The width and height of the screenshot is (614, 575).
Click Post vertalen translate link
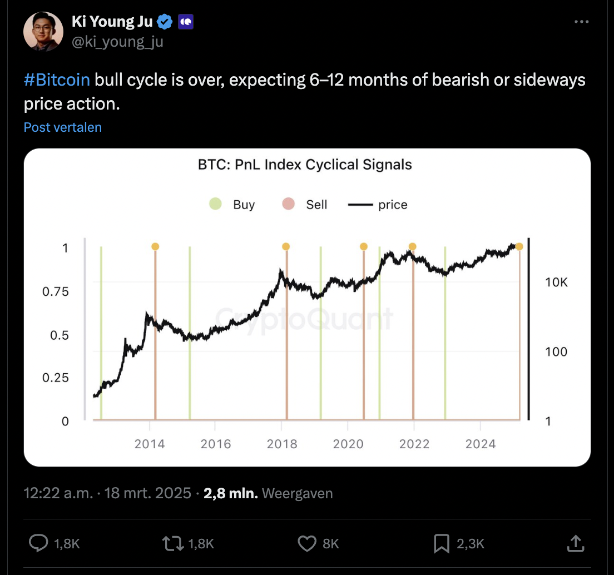(x=63, y=127)
